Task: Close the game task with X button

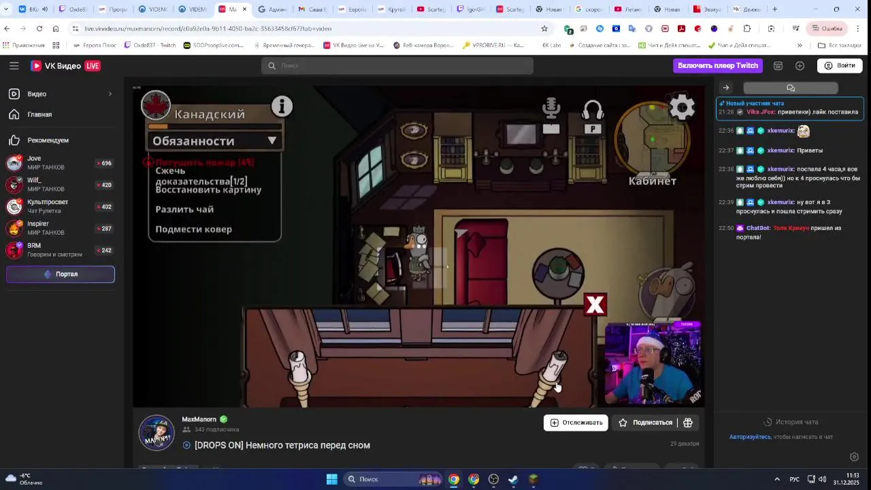Action: 595,304
